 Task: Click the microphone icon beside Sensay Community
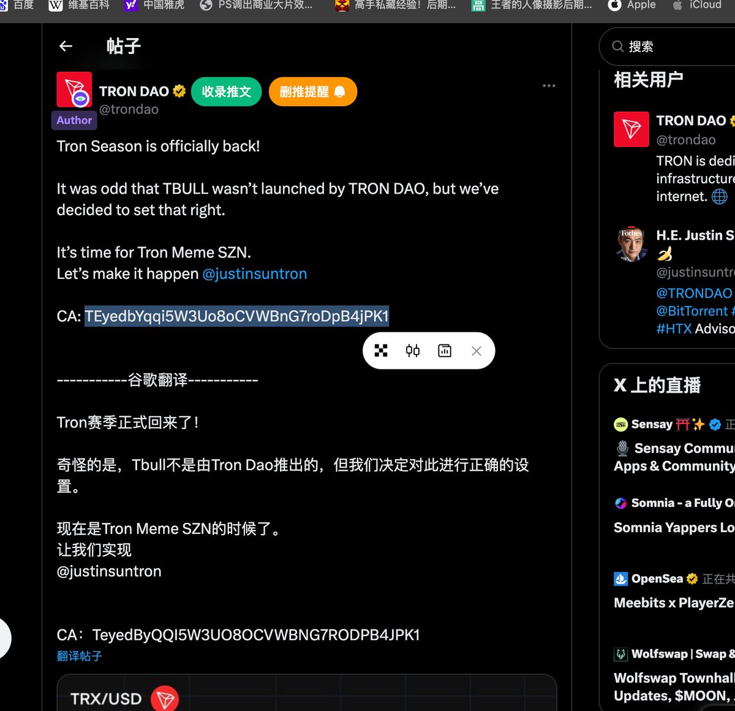[x=622, y=449]
